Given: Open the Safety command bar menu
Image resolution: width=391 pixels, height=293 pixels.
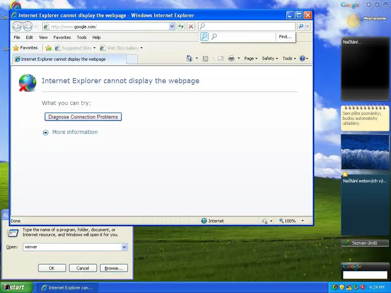Looking at the screenshot, I should click(270, 58).
